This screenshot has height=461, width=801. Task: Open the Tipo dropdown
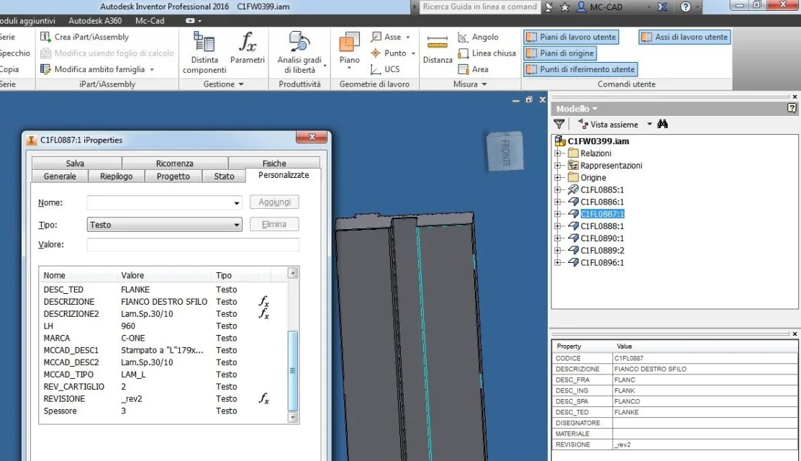click(165, 224)
